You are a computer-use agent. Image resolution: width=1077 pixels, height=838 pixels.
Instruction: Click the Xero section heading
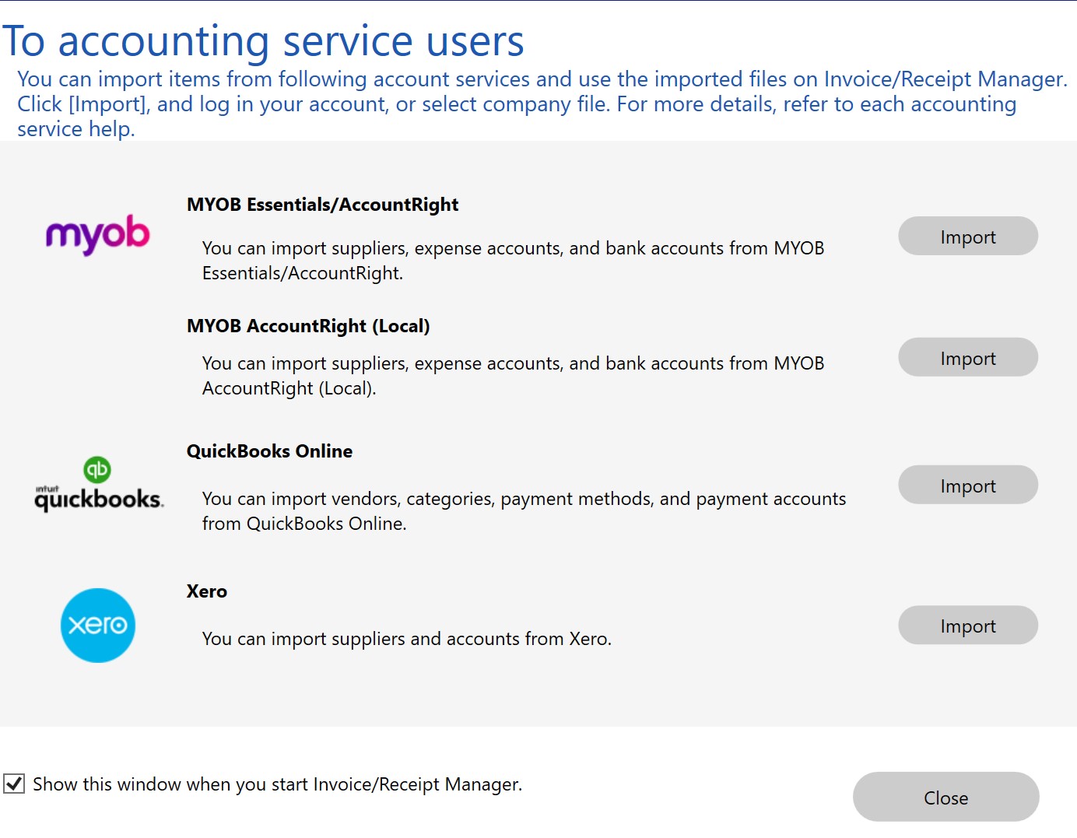207,591
